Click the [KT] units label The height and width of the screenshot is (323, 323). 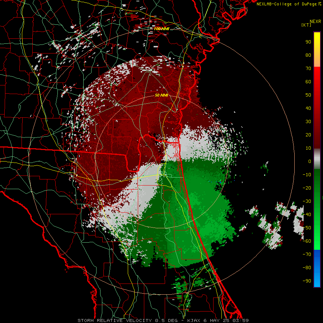[x=306, y=25]
